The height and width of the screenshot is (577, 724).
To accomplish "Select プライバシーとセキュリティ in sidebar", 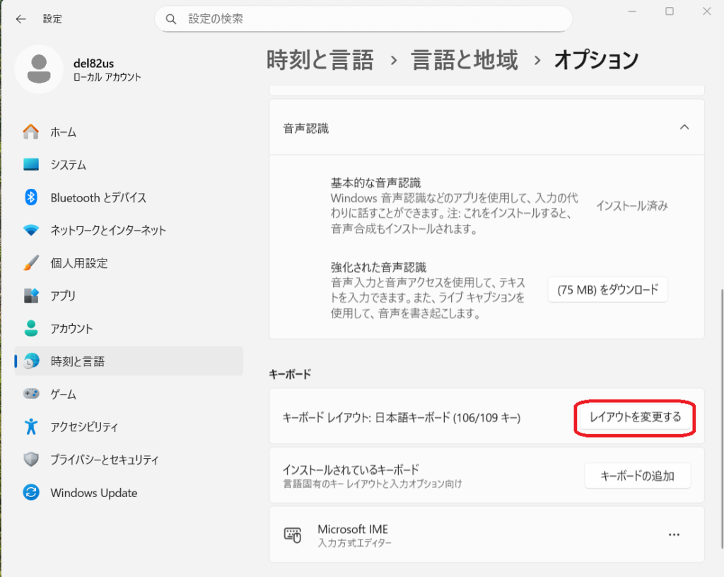I will [104, 460].
